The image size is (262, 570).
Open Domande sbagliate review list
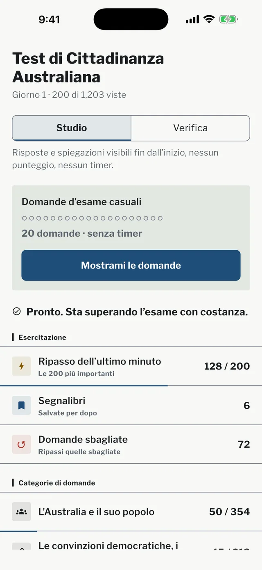point(131,445)
